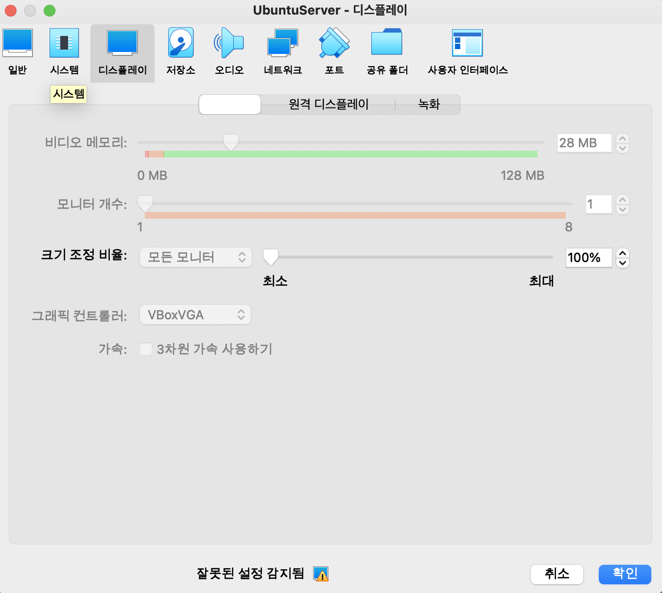
Task: Click the 잘못된 설정 감지됨 message
Action: pos(250,574)
